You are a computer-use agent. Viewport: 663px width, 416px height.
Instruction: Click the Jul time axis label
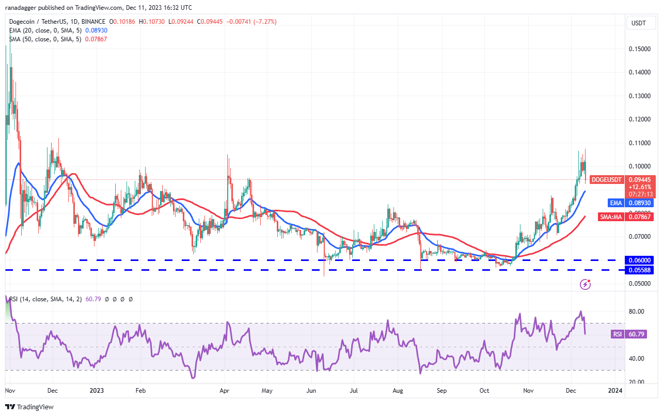click(354, 391)
